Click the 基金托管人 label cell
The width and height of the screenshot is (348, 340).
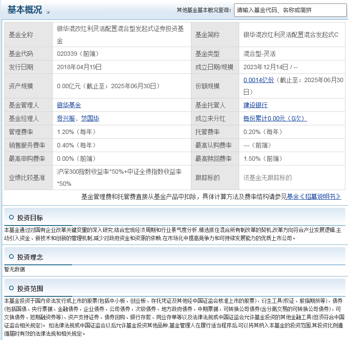click(x=215, y=105)
